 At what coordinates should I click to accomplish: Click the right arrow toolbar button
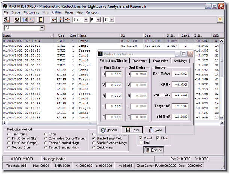(x=67, y=19)
